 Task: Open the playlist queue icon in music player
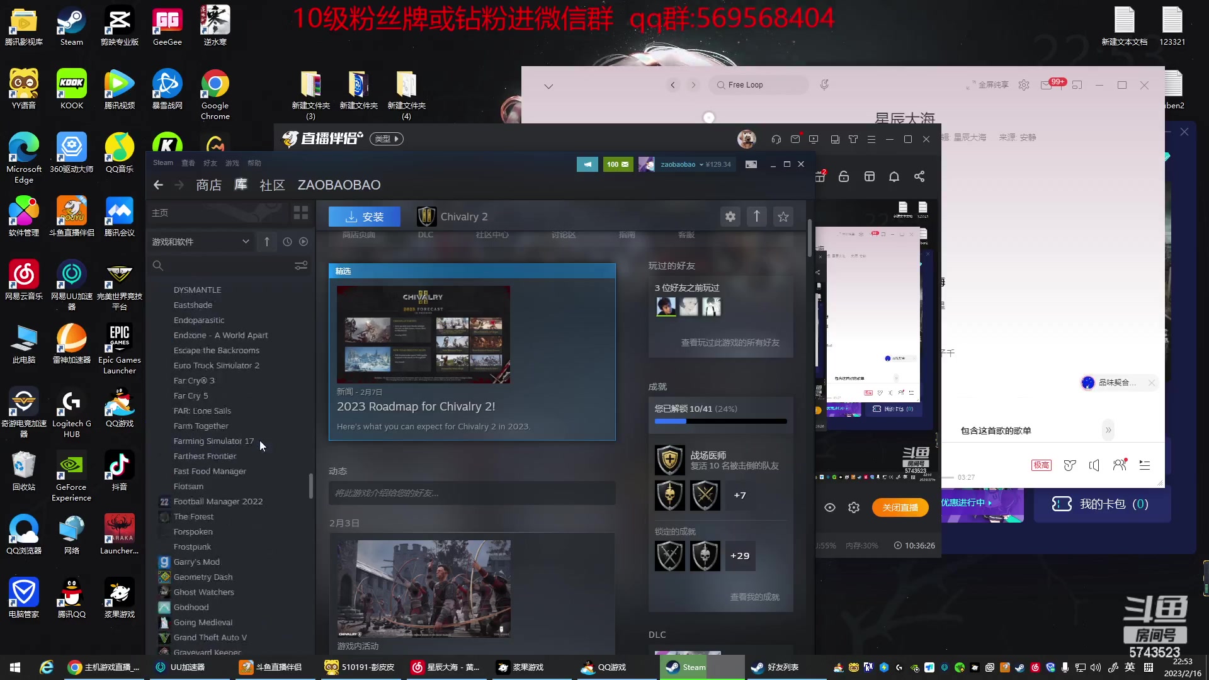click(x=1145, y=465)
